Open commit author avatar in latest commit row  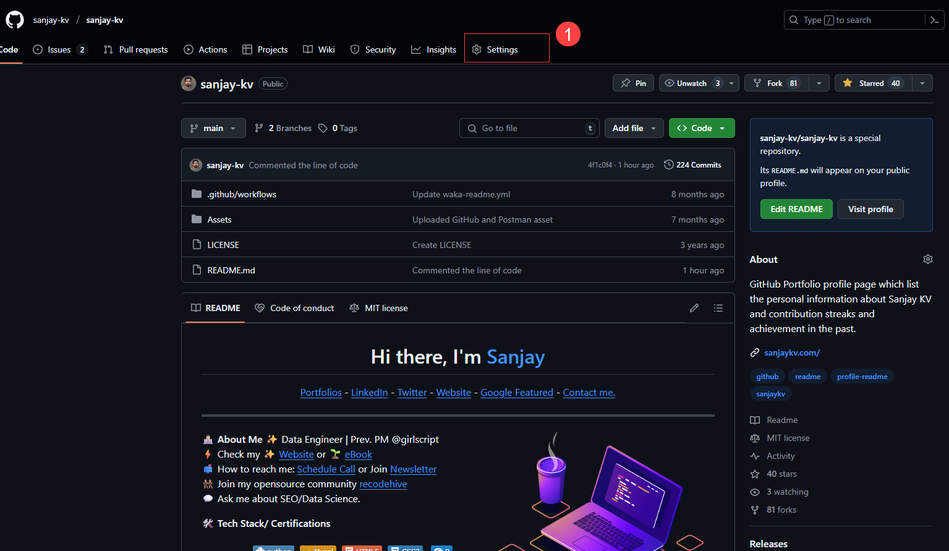pos(196,165)
